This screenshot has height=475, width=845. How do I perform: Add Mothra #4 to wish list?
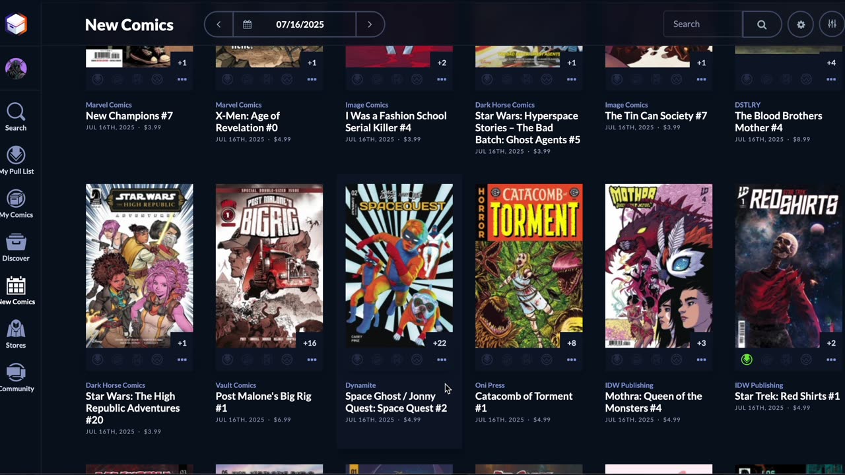click(677, 360)
